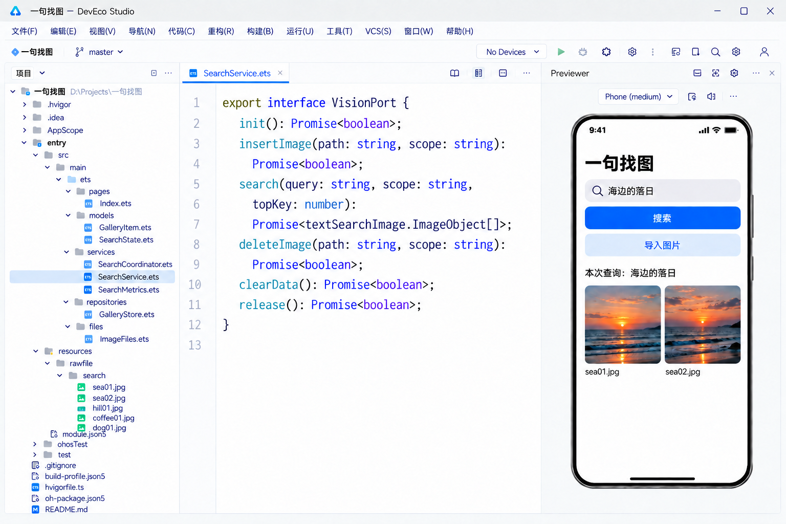The image size is (786, 524).
Task: Open GalleryStore.ets file
Action: point(126,314)
